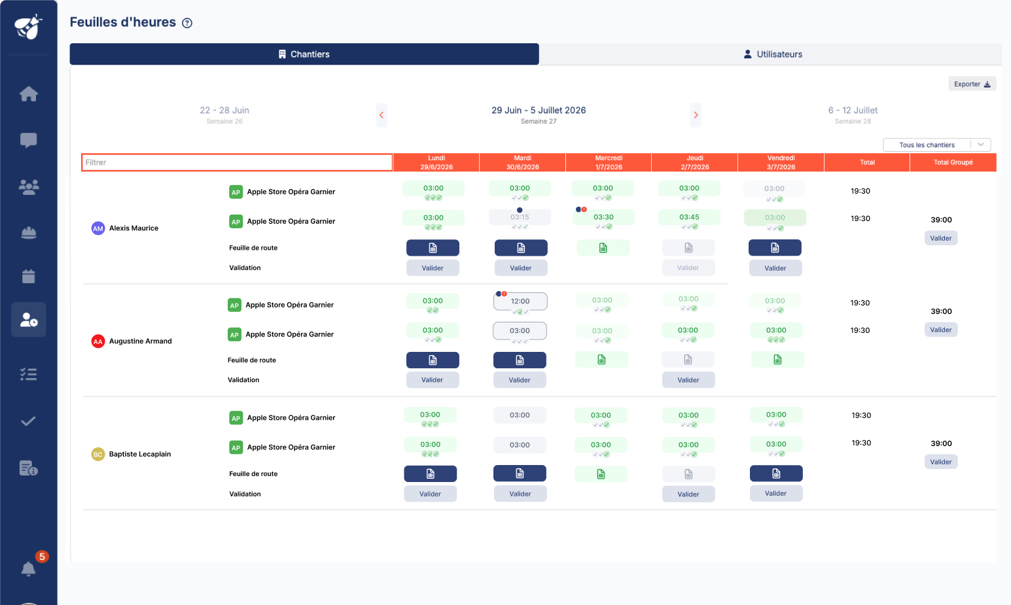This screenshot has width=1011, height=605.
Task: Open the chat messages sidebar icon
Action: (x=29, y=140)
